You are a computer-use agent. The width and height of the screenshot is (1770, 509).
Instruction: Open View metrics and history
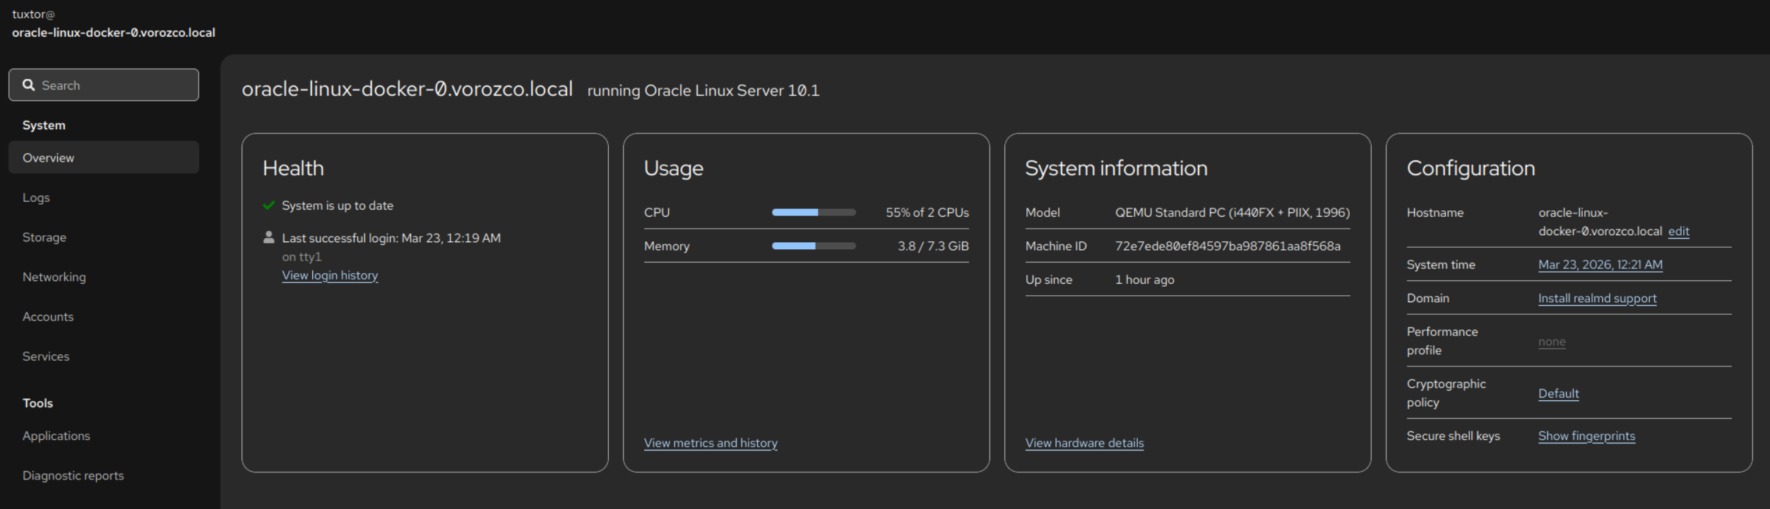(711, 443)
